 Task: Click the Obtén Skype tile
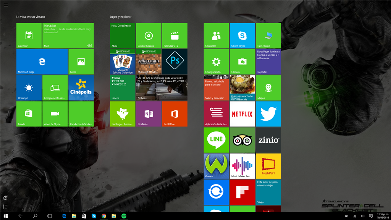coord(242,36)
